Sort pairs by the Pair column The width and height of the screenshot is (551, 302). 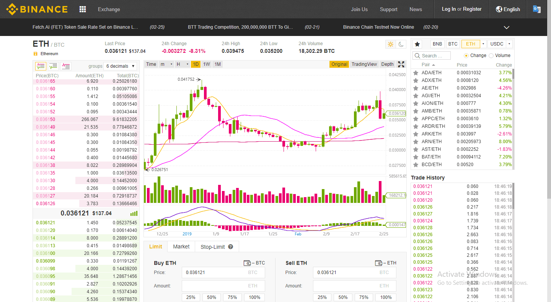[428, 65]
